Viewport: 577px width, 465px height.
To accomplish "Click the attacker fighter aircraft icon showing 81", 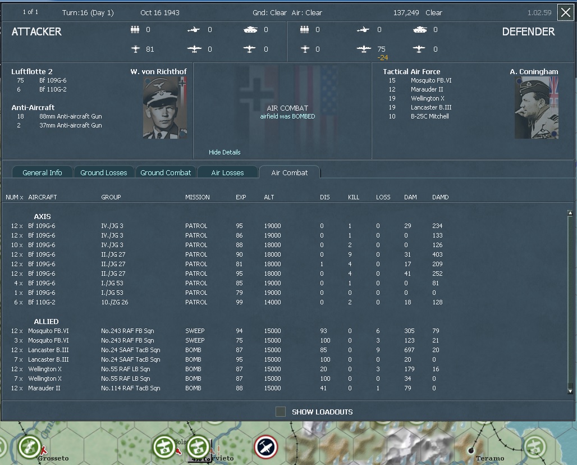I will click(x=135, y=49).
